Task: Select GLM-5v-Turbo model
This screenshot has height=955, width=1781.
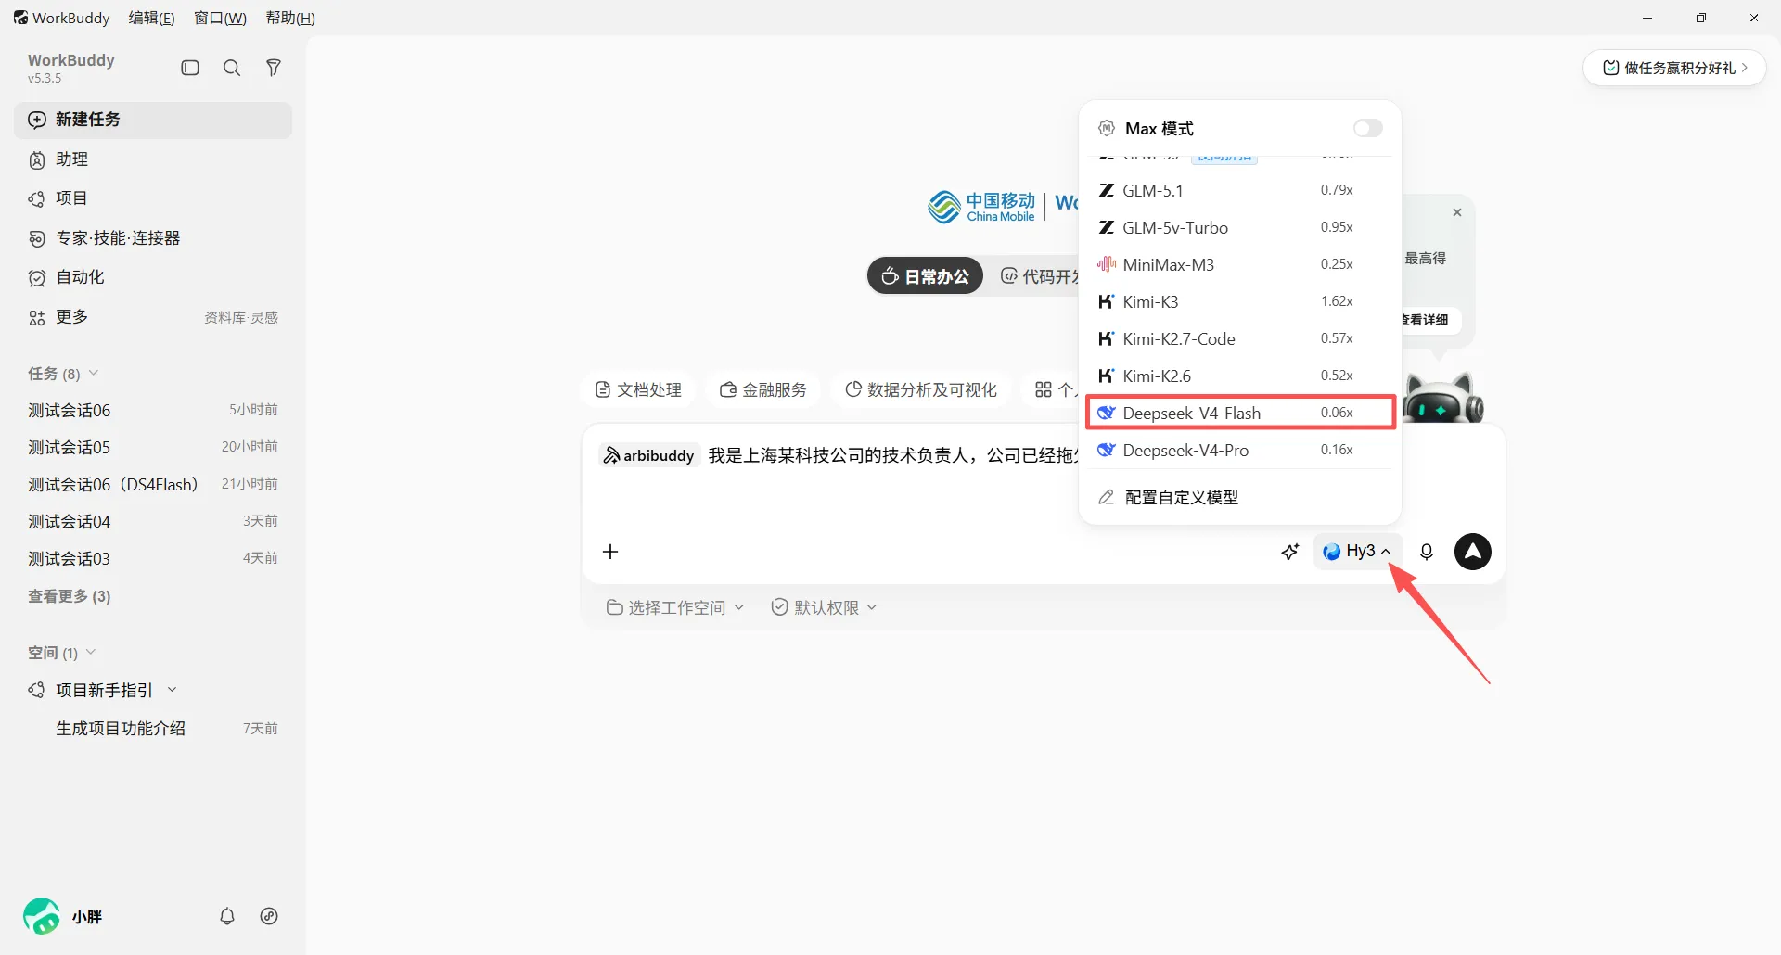Action: (1240, 227)
